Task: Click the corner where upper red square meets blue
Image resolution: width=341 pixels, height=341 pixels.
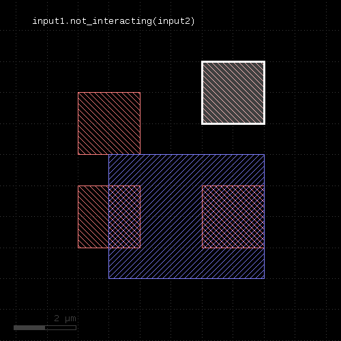Action: (140, 155)
